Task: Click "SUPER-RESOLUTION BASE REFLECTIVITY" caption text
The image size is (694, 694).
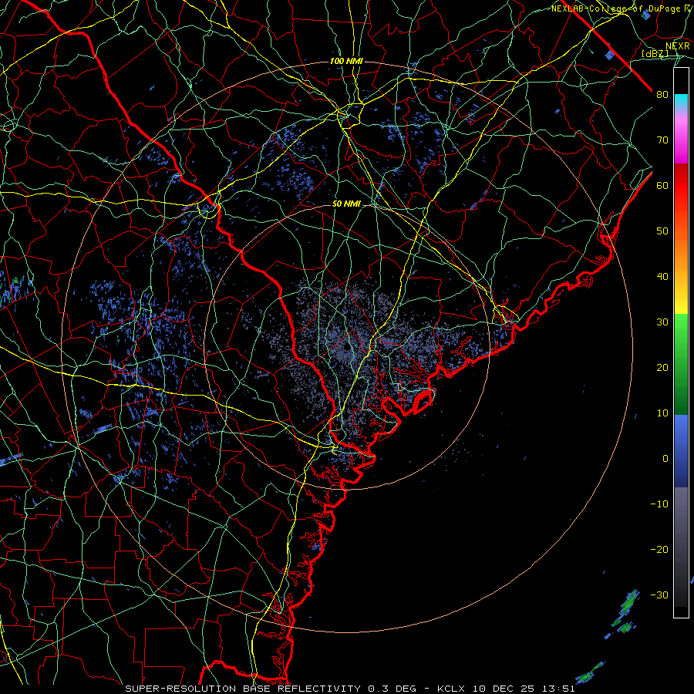Action: tap(243, 689)
